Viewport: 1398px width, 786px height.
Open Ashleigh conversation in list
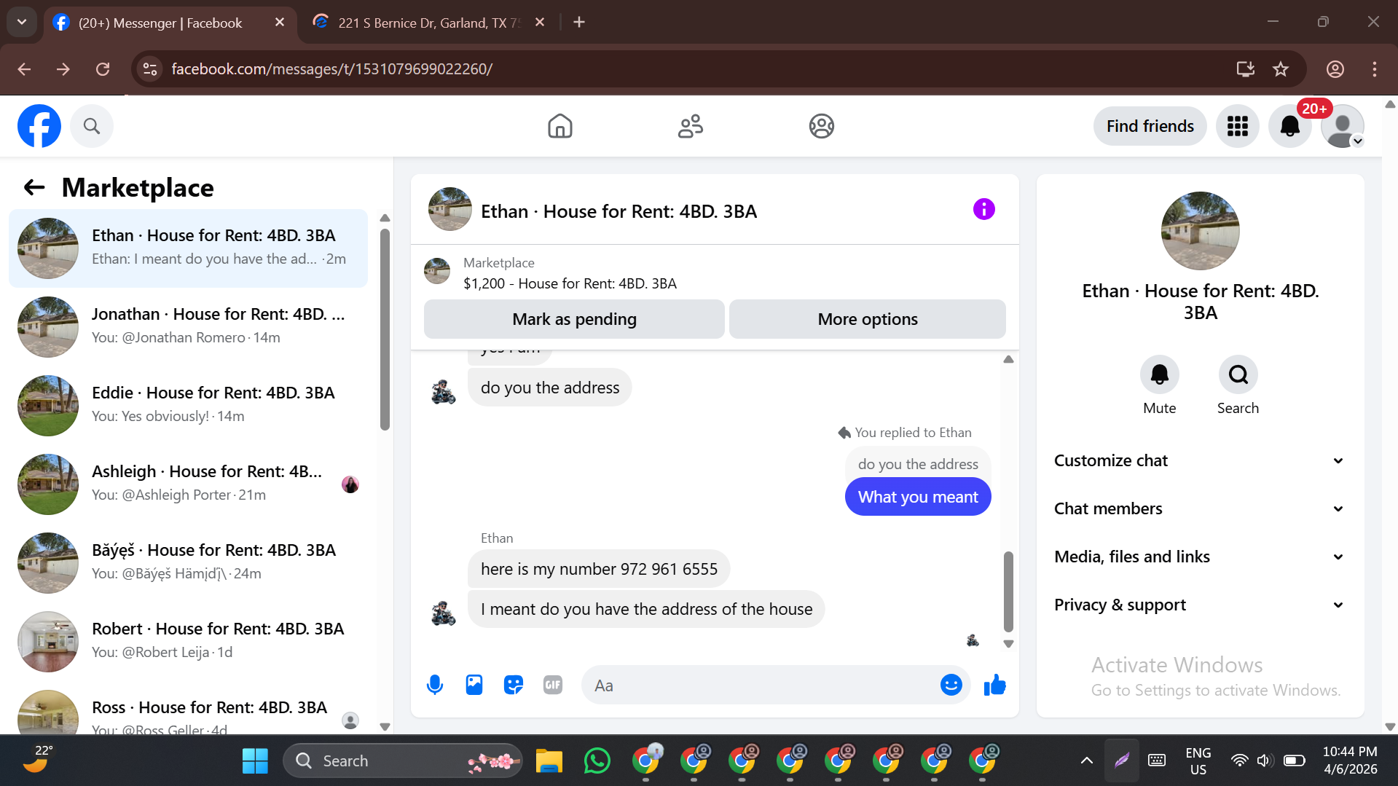pyautogui.click(x=188, y=484)
